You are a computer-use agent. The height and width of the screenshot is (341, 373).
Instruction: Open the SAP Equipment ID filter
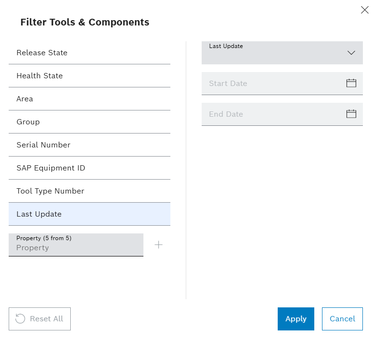[90, 168]
